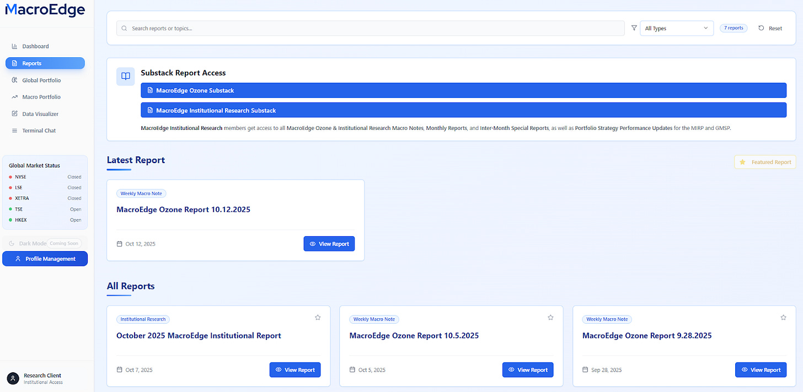
Task: Click Weekly Macro Note tag on 9.28.2025 card
Action: 607,319
